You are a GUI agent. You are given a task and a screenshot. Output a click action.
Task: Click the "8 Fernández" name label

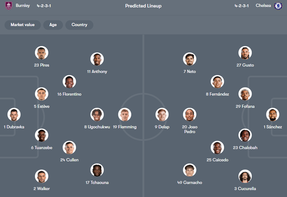click(x=217, y=94)
